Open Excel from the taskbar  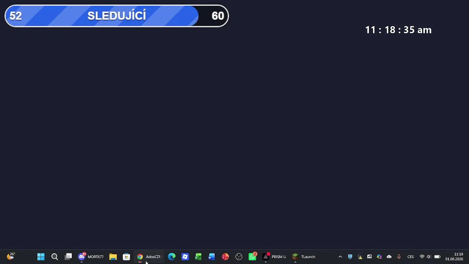pos(198,257)
